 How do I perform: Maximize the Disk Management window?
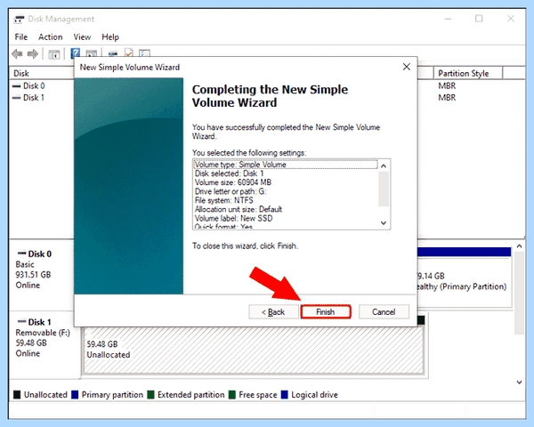pyautogui.click(x=479, y=19)
